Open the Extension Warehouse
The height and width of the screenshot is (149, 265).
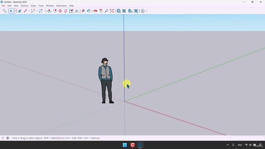124,11
